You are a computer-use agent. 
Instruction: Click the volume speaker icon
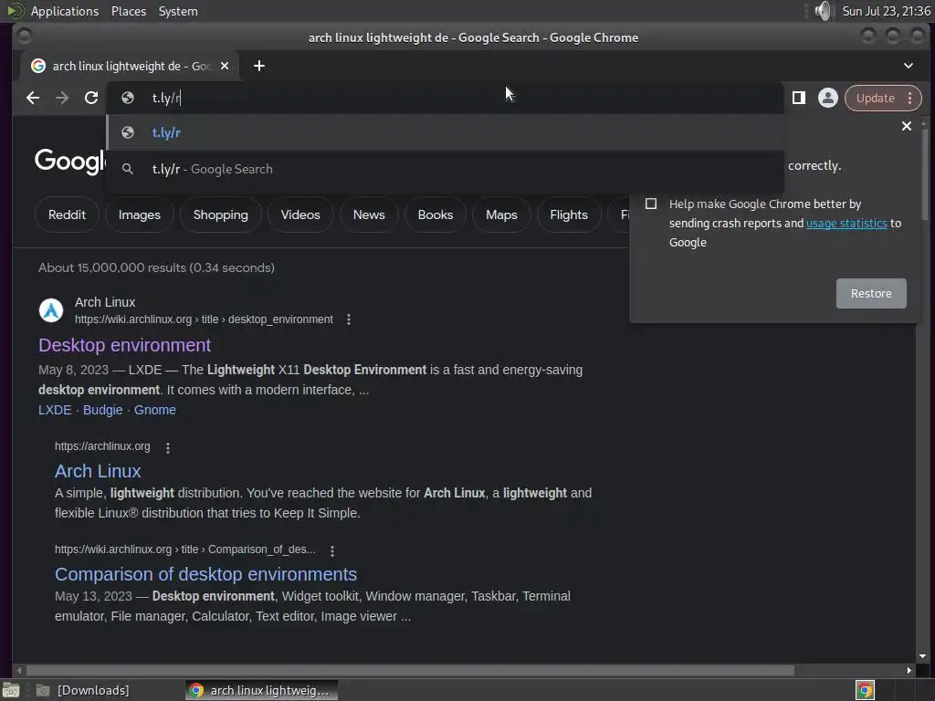[823, 11]
